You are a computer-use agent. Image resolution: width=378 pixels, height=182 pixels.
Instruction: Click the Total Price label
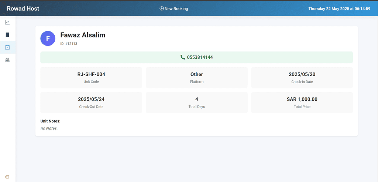[x=302, y=107]
